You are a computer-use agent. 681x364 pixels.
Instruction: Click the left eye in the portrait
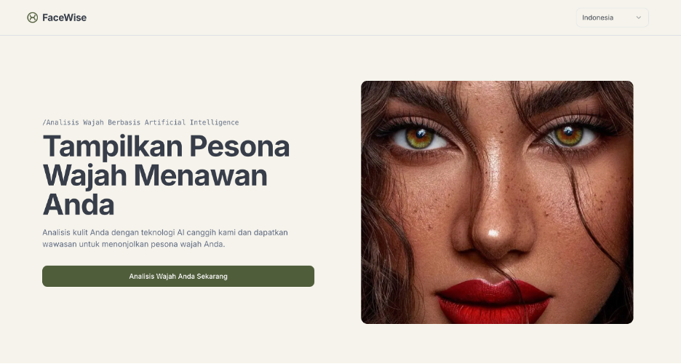click(x=419, y=138)
